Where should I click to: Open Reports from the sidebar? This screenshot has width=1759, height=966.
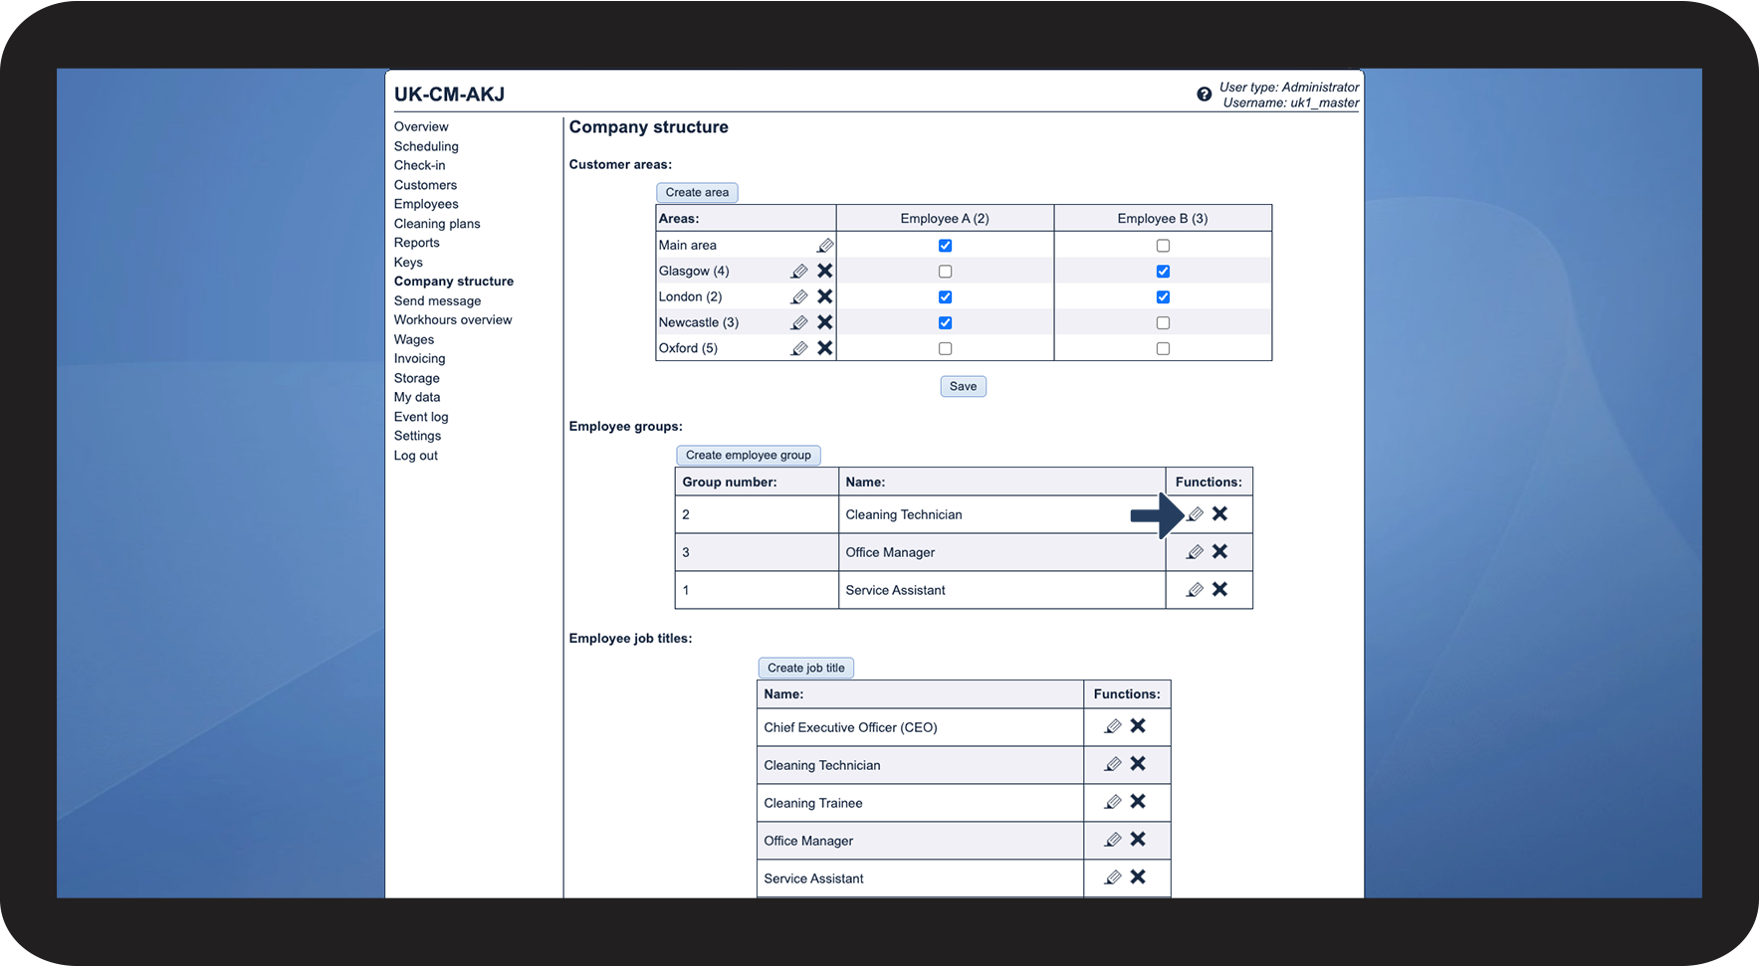pyautogui.click(x=417, y=243)
